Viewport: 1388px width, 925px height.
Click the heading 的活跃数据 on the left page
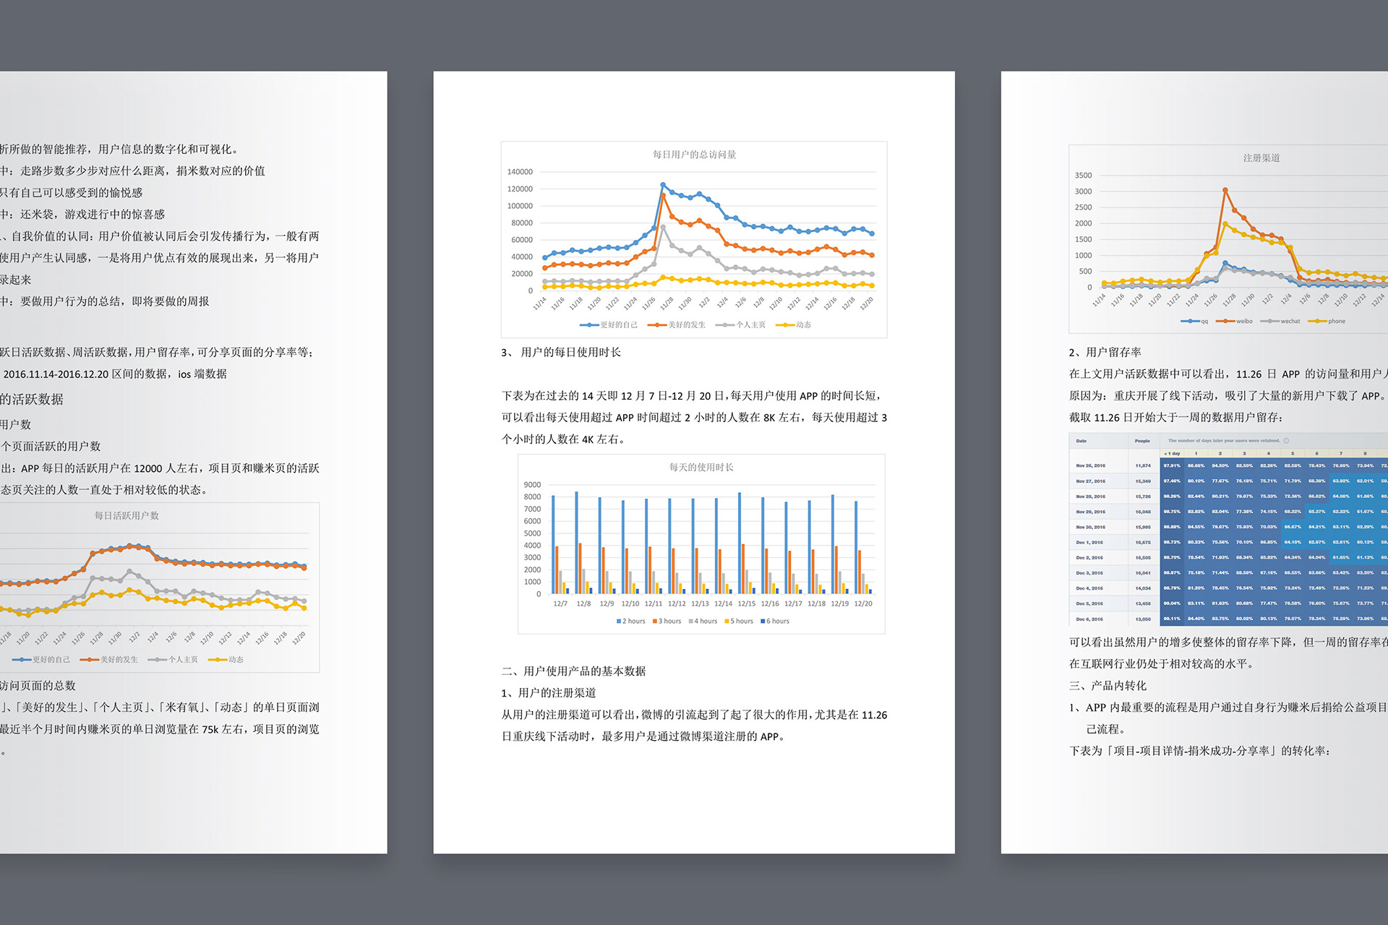(32, 400)
